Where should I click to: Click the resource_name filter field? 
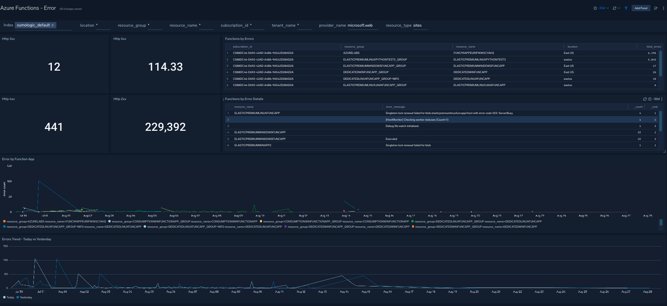(206, 26)
